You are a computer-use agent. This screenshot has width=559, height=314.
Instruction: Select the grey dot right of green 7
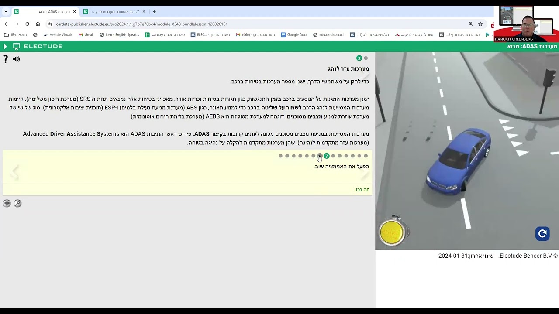pos(333,156)
